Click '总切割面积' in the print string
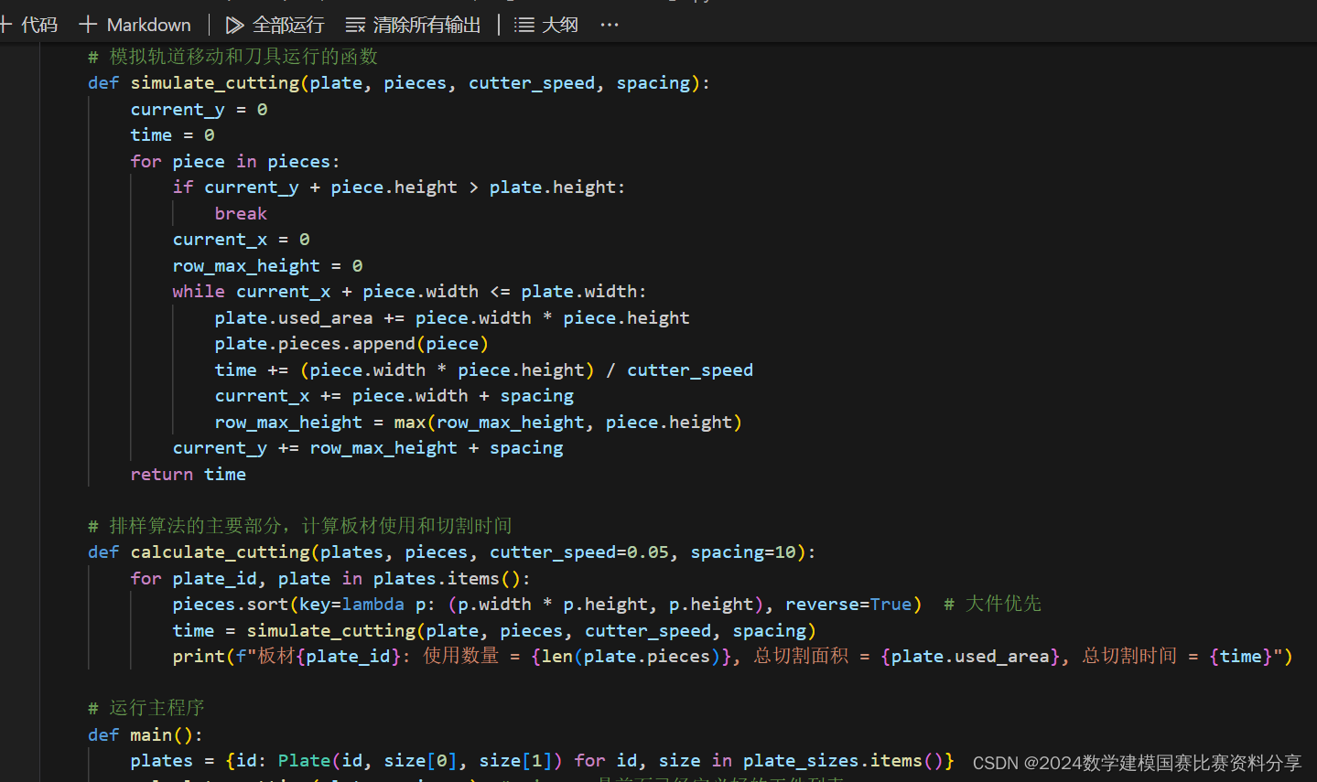Viewport: 1317px width, 782px height. pyautogui.click(x=801, y=657)
